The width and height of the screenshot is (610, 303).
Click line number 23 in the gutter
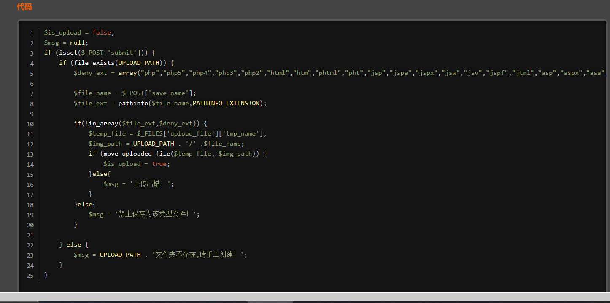(30, 255)
